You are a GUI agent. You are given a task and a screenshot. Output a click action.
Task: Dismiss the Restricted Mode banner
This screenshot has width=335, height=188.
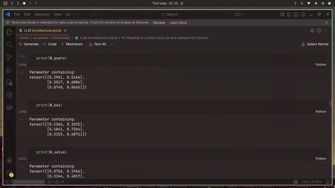pos(326,22)
